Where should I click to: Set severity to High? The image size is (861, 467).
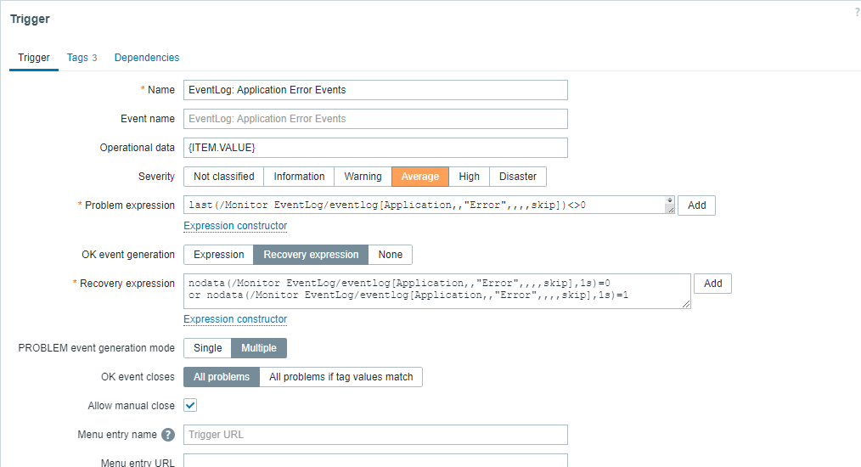click(x=469, y=177)
